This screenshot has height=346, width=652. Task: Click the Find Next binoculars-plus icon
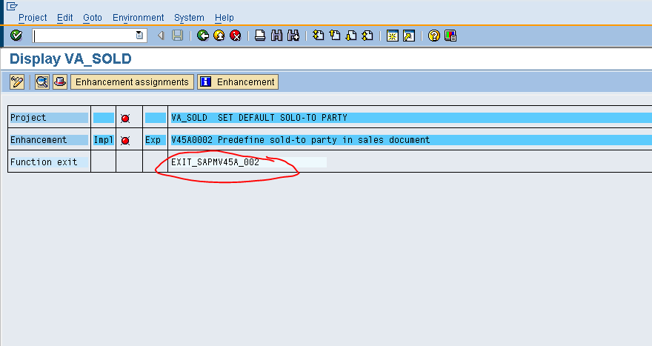point(293,36)
